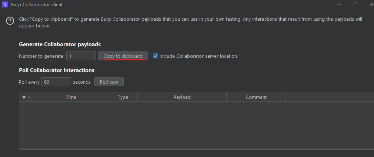Click the seconds label
This screenshot has width=374, height=157.
pos(82,82)
